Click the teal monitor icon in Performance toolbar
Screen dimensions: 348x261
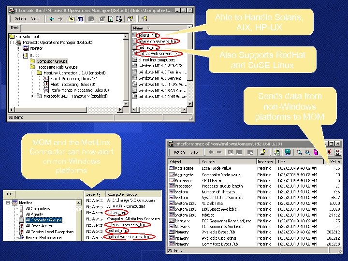288,152
